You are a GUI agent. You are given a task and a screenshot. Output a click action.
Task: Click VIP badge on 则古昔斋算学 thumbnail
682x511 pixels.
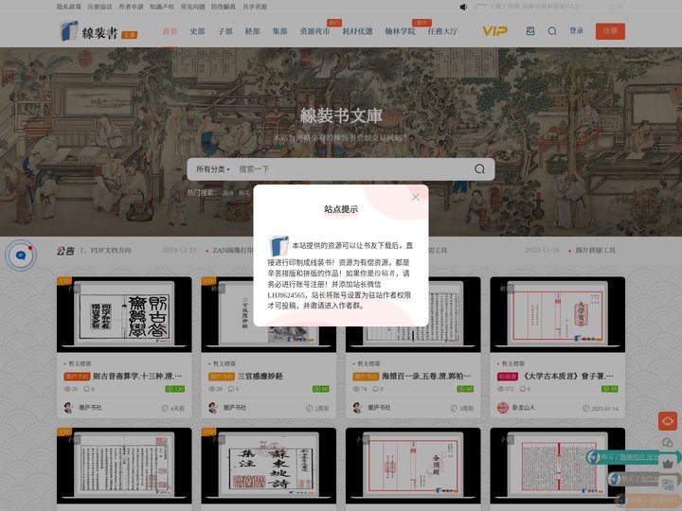64,281
